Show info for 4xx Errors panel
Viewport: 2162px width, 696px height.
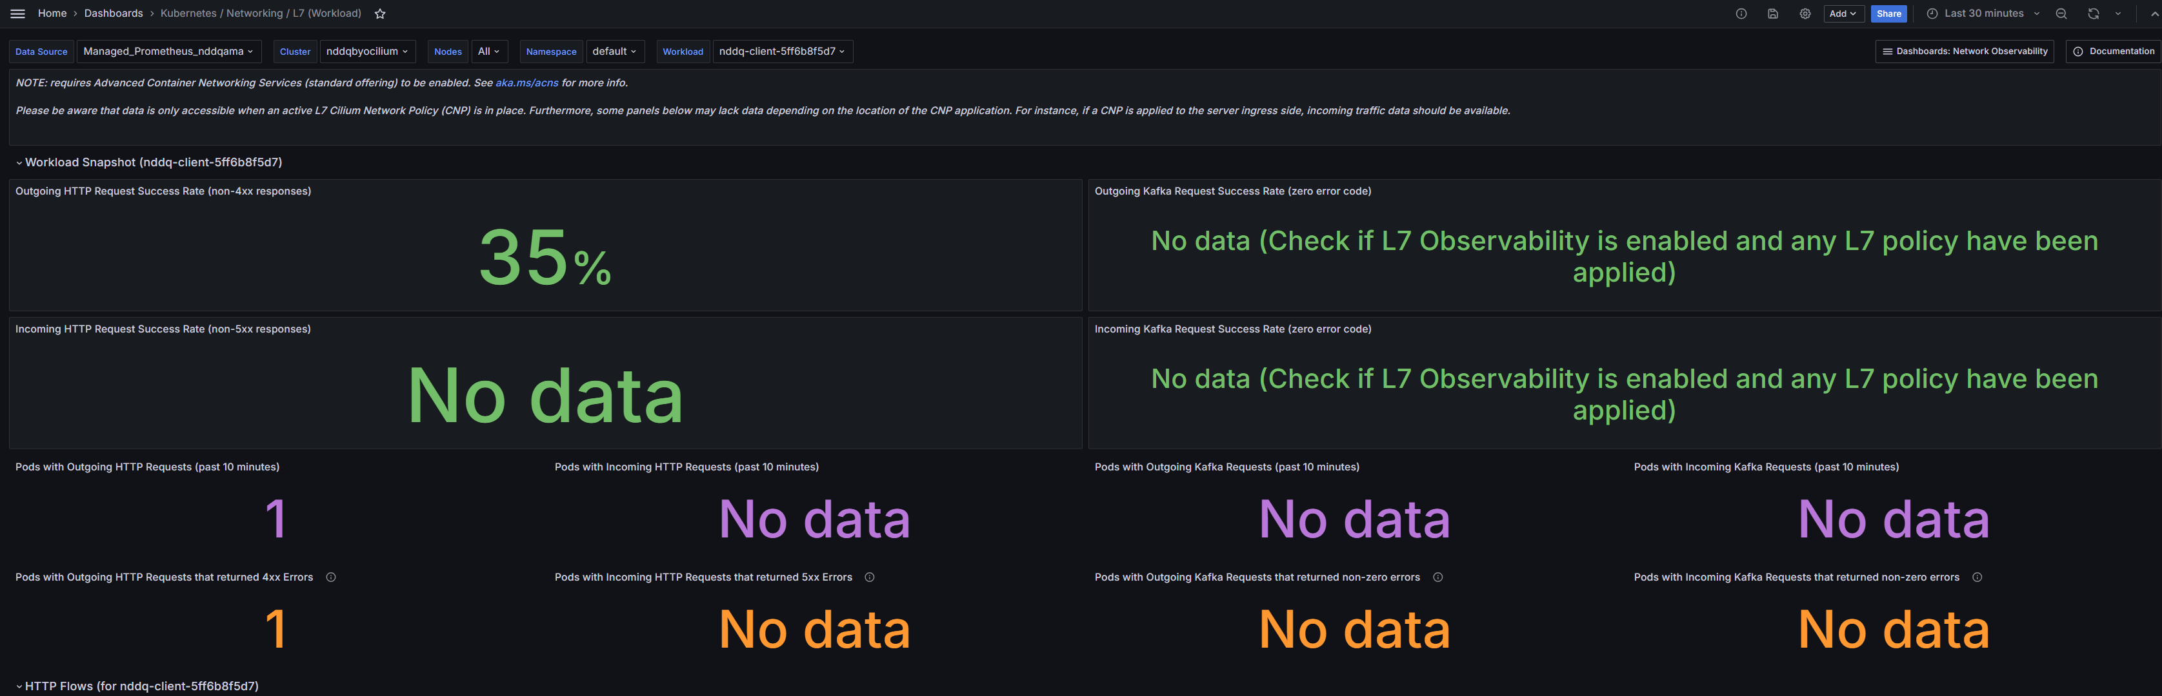pyautogui.click(x=331, y=577)
